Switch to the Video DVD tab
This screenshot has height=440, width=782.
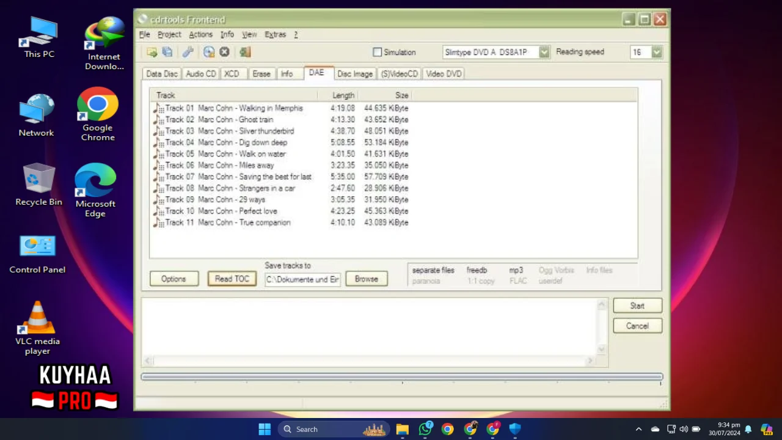pyautogui.click(x=444, y=74)
